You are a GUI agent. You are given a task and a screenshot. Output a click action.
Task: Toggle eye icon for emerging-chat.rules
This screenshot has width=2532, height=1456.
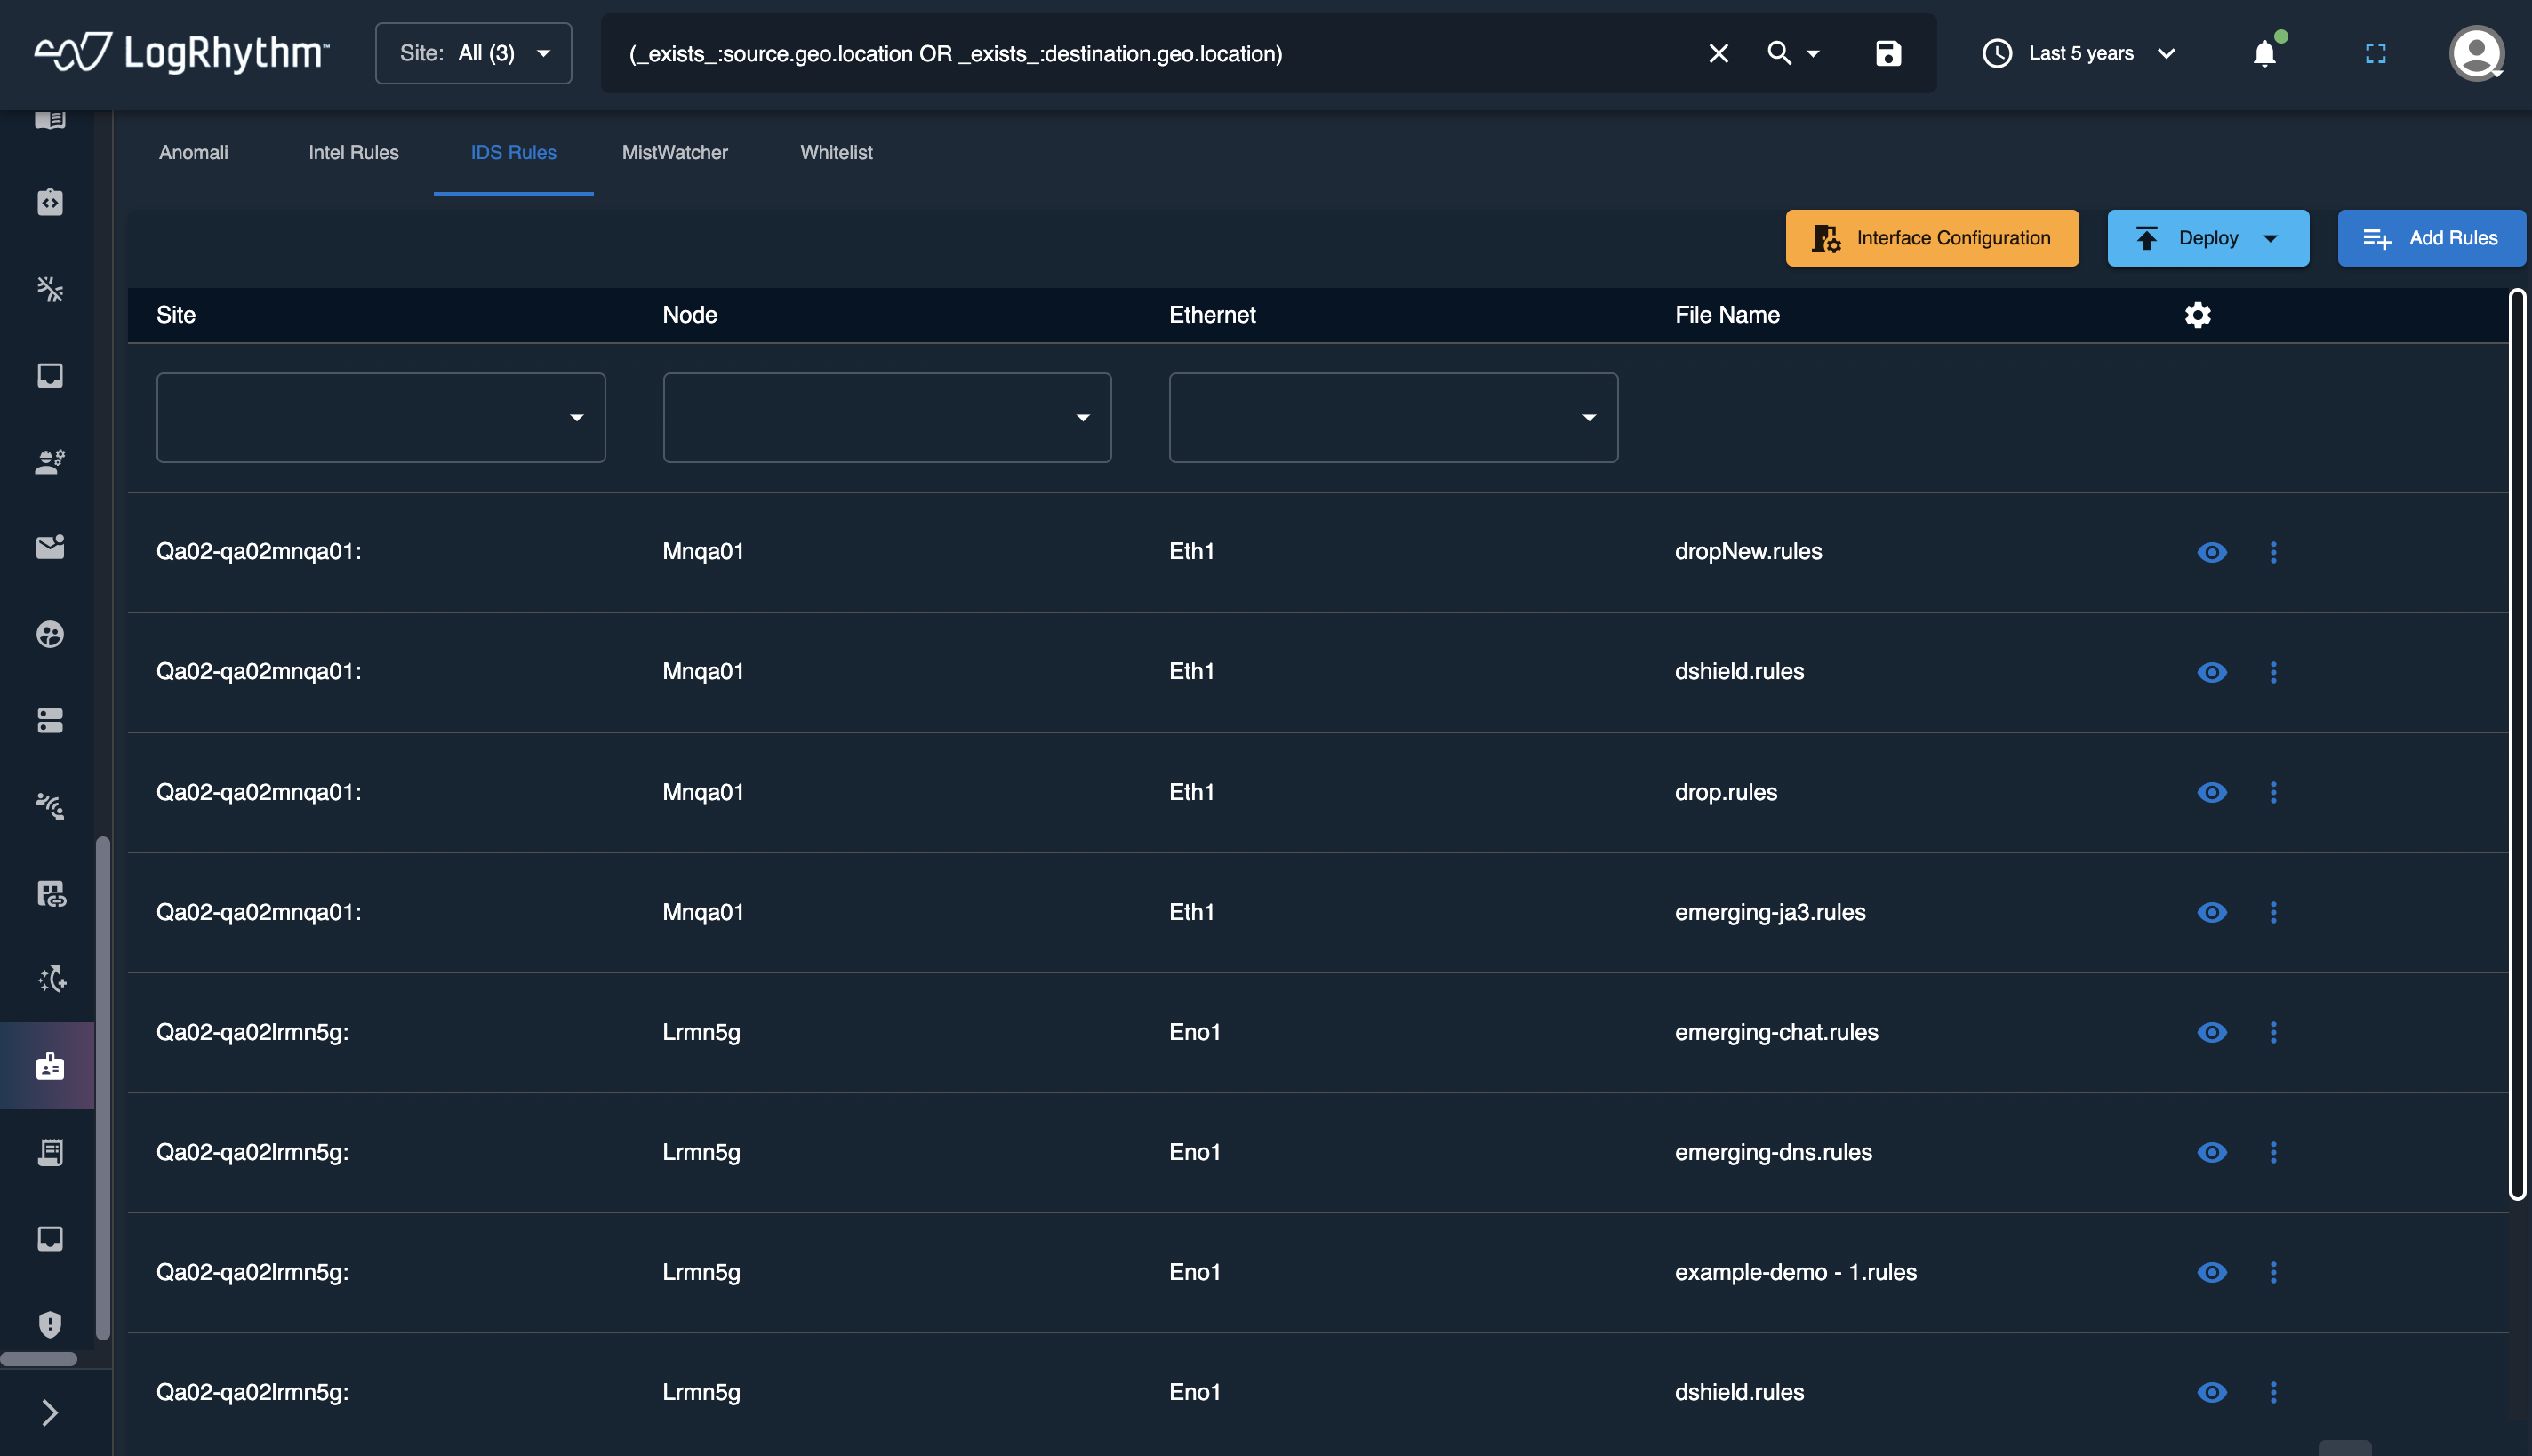coord(2211,1032)
